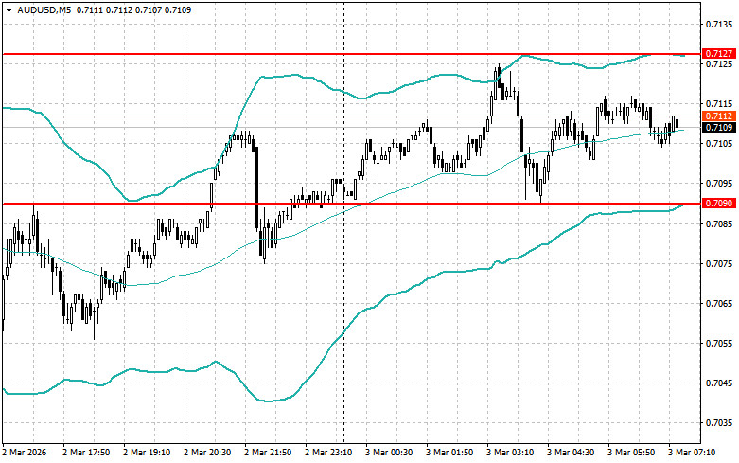Click the 0.7127 red price label
739x463 pixels.
pyautogui.click(x=718, y=54)
